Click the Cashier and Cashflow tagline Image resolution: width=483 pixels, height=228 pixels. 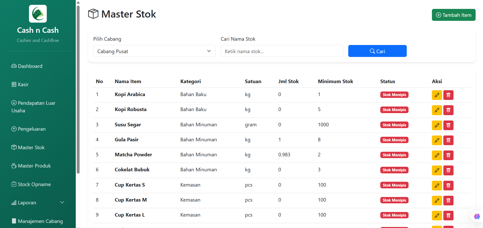click(38, 40)
